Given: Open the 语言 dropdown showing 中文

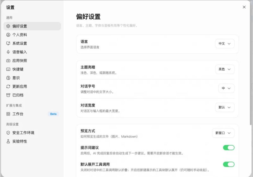Looking at the screenshot, I should click(x=225, y=44).
